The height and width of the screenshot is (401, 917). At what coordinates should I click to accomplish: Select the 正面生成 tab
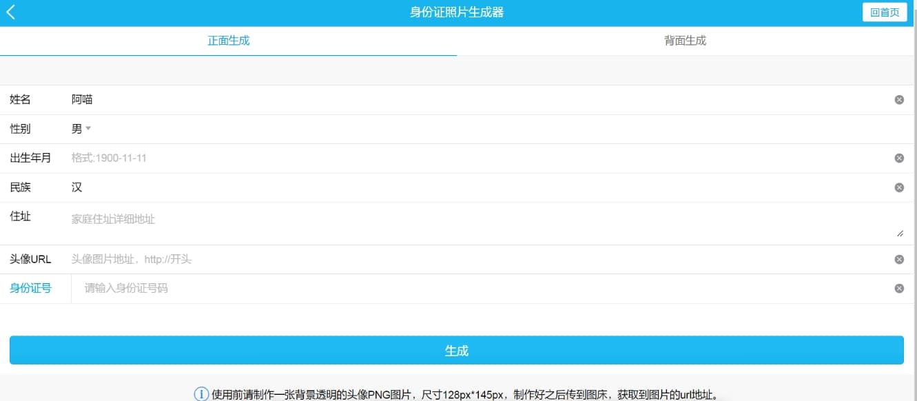(x=228, y=41)
